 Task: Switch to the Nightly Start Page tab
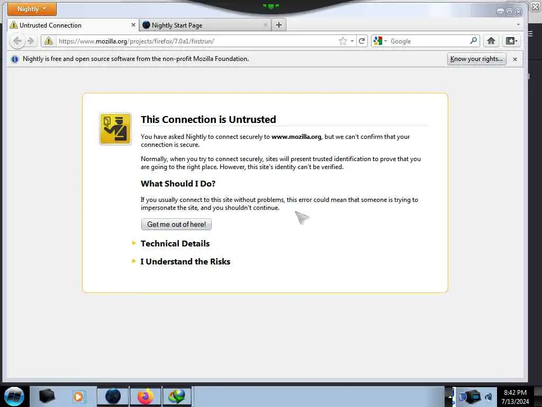point(205,25)
